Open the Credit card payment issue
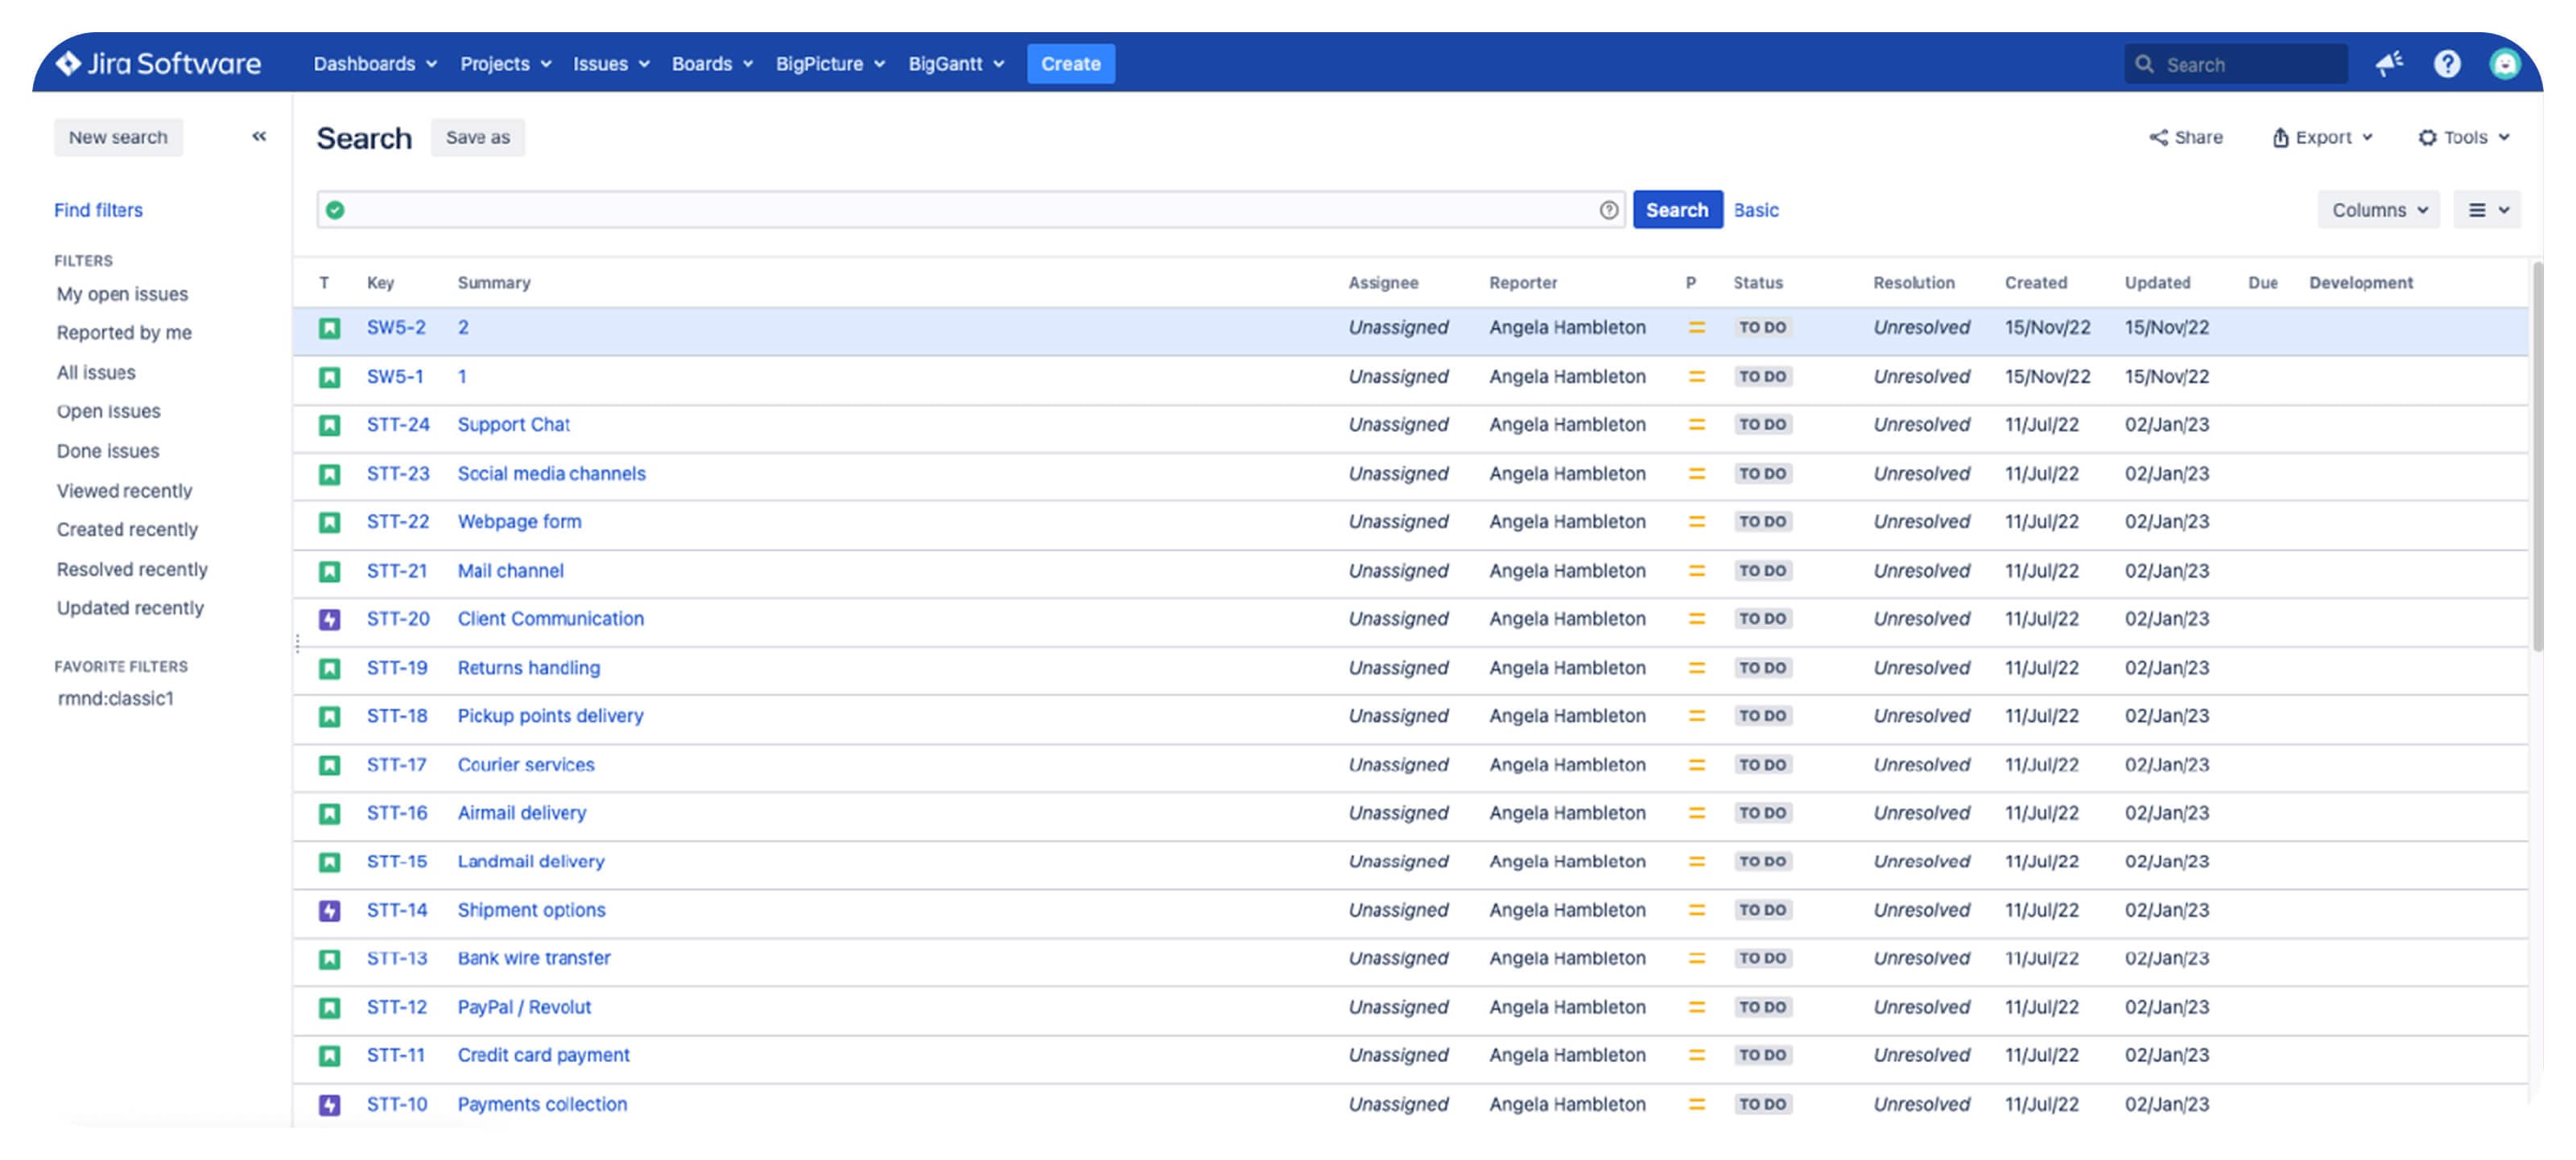This screenshot has height=1160, width=2576. click(x=543, y=1055)
